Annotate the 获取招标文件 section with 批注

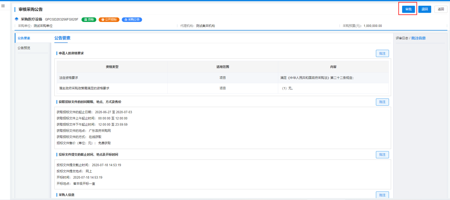click(382, 102)
